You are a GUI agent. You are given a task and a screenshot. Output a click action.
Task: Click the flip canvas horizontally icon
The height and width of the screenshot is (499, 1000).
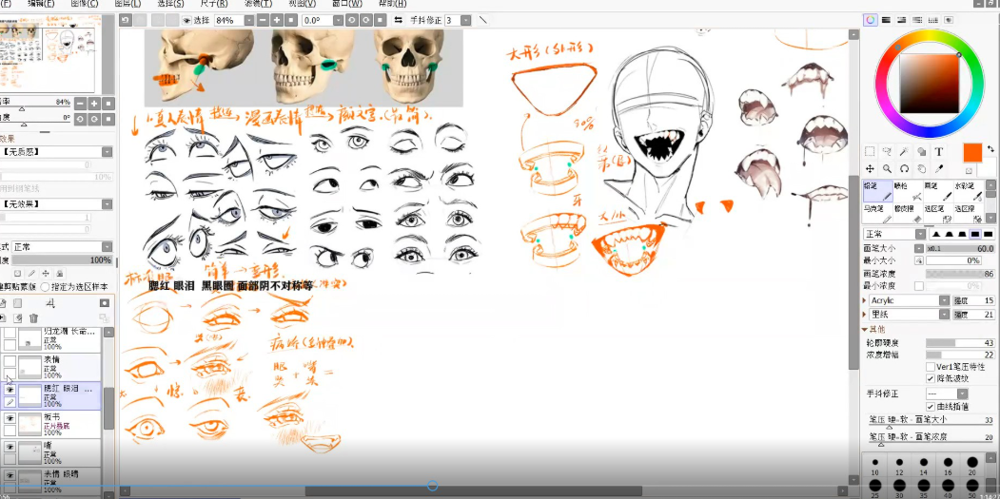pyautogui.click(x=399, y=20)
